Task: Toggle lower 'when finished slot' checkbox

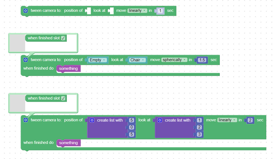Action: pos(63,98)
